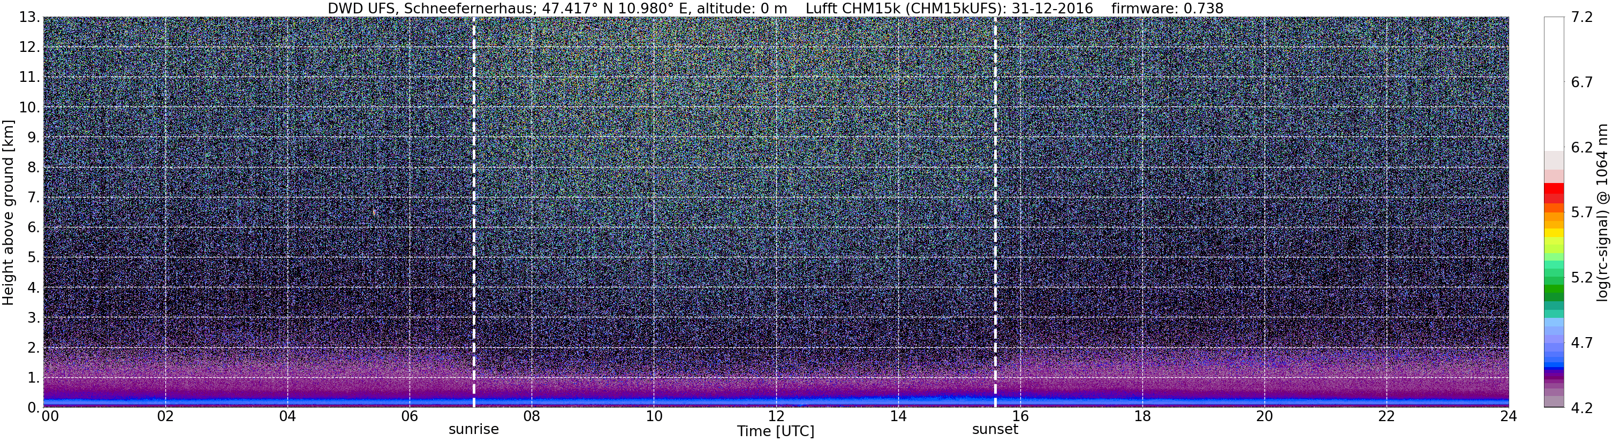
Task: Click the colorbar tick label '6.2'
Action: [x=1582, y=148]
